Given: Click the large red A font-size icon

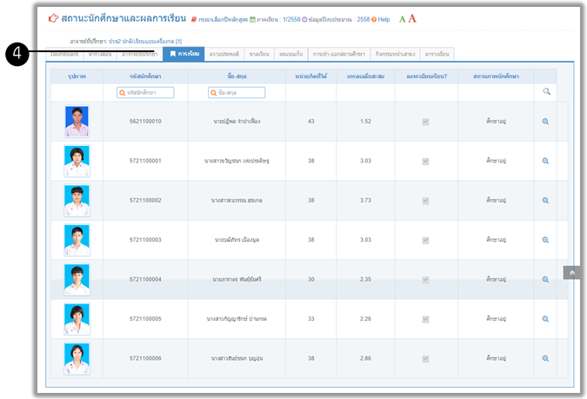Looking at the screenshot, I should click(x=411, y=18).
